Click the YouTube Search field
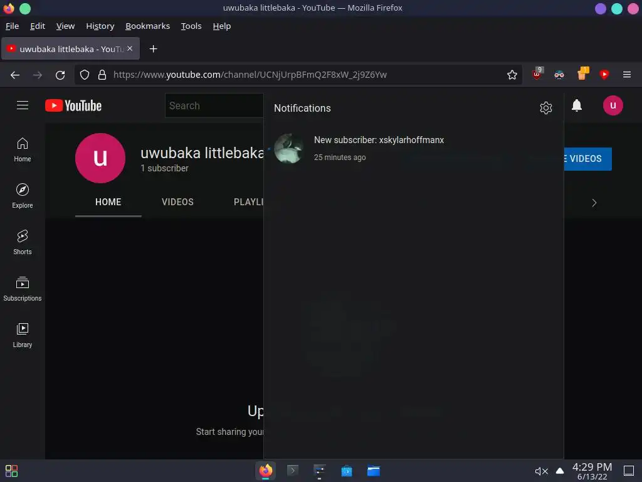Image resolution: width=642 pixels, height=482 pixels. [x=214, y=105]
